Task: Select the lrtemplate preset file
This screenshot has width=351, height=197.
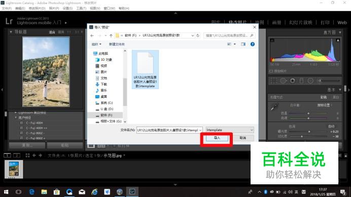Action: point(145,69)
